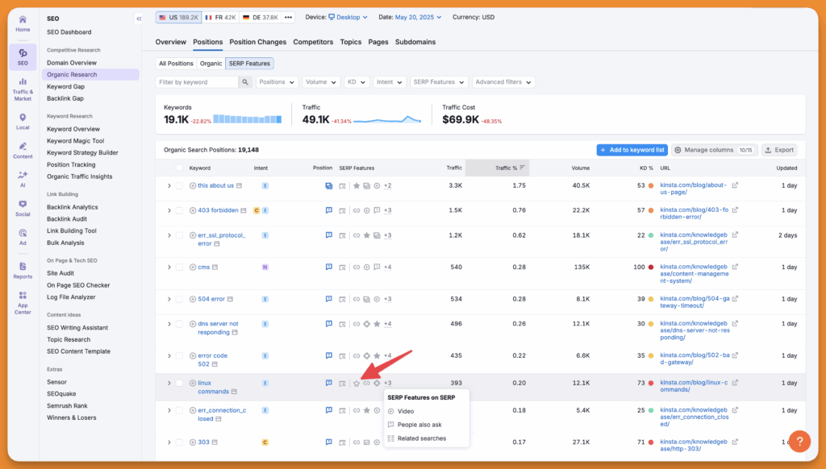Toggle the select-all checkbox in table header

179,168
